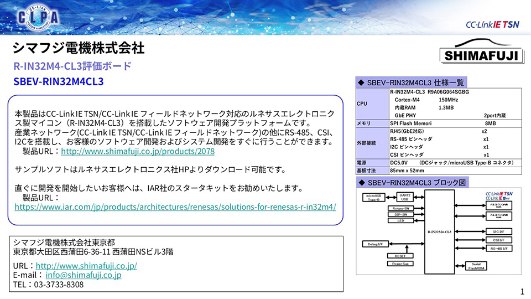Click the TEL：03-3733-8308 phone line
The height and width of the screenshot is (299, 531).
pyautogui.click(x=49, y=285)
